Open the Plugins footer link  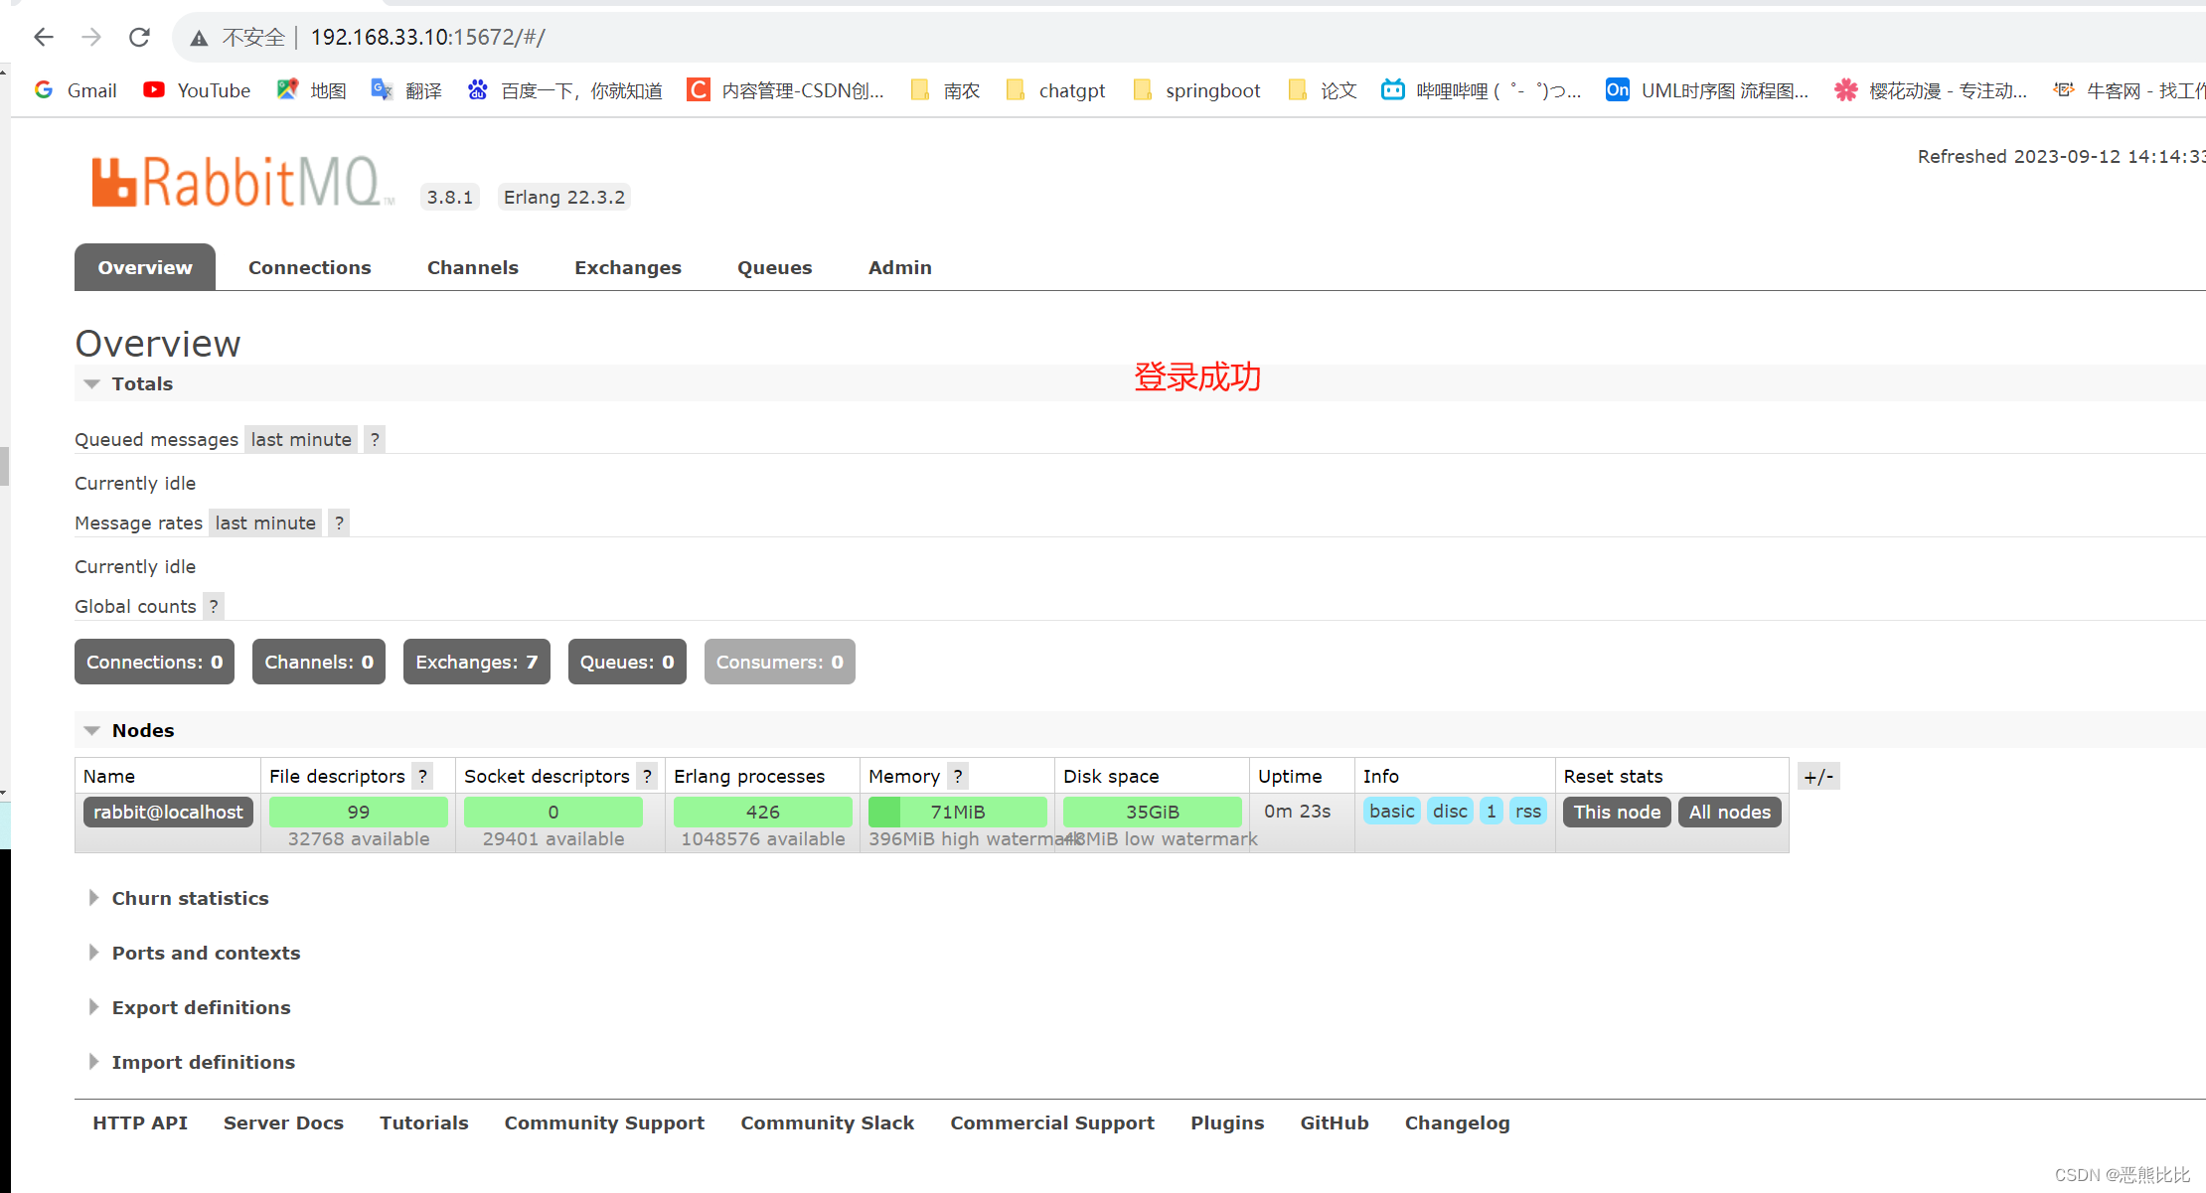pyautogui.click(x=1227, y=1122)
